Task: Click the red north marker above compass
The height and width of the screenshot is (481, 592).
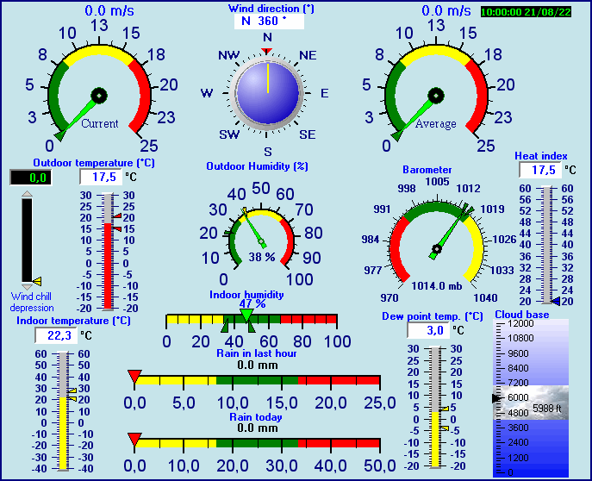Action: click(267, 52)
